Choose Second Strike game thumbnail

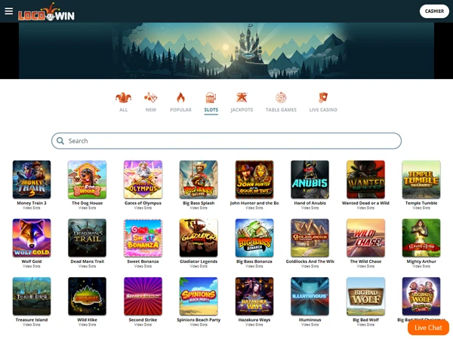point(143,296)
